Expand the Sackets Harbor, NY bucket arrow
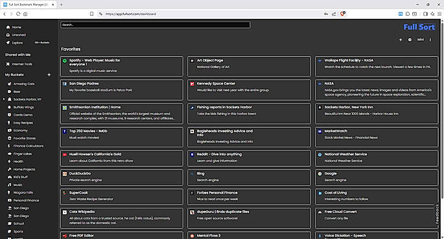 tap(4, 99)
